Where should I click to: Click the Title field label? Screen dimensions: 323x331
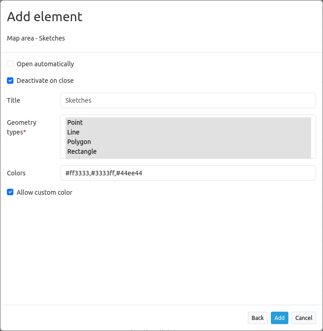coord(13,100)
